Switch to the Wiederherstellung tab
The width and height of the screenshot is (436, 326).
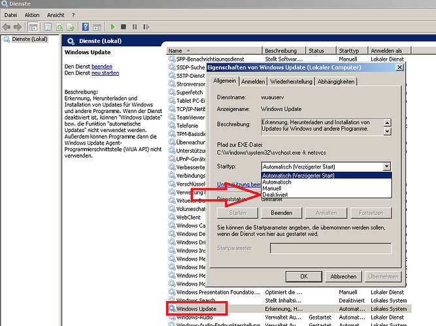pyautogui.click(x=291, y=82)
